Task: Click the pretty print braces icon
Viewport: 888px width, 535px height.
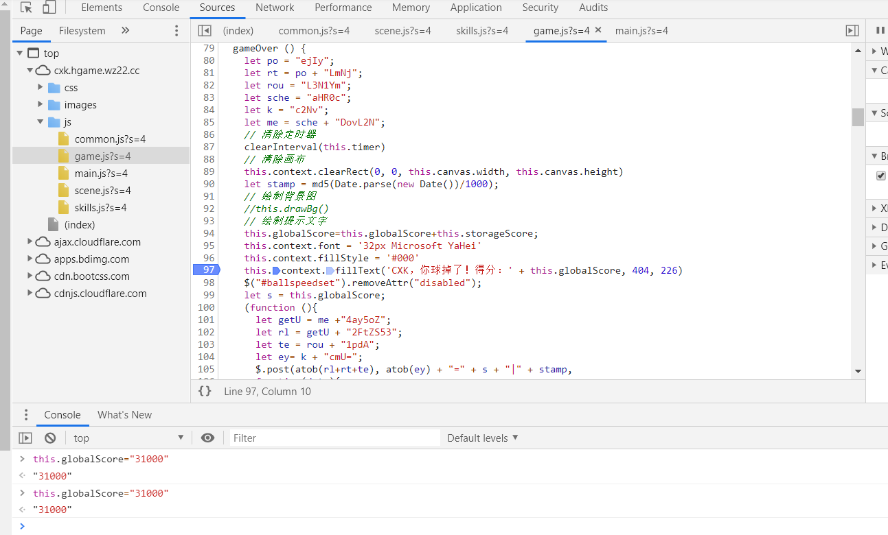Action: (x=205, y=391)
